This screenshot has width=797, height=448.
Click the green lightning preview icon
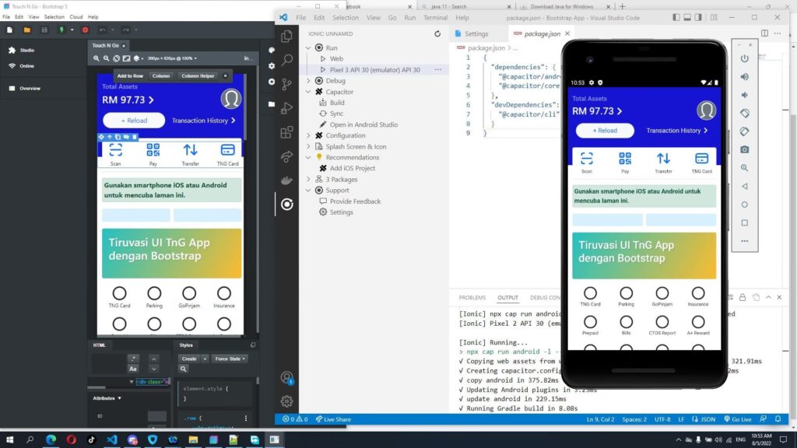(x=62, y=30)
